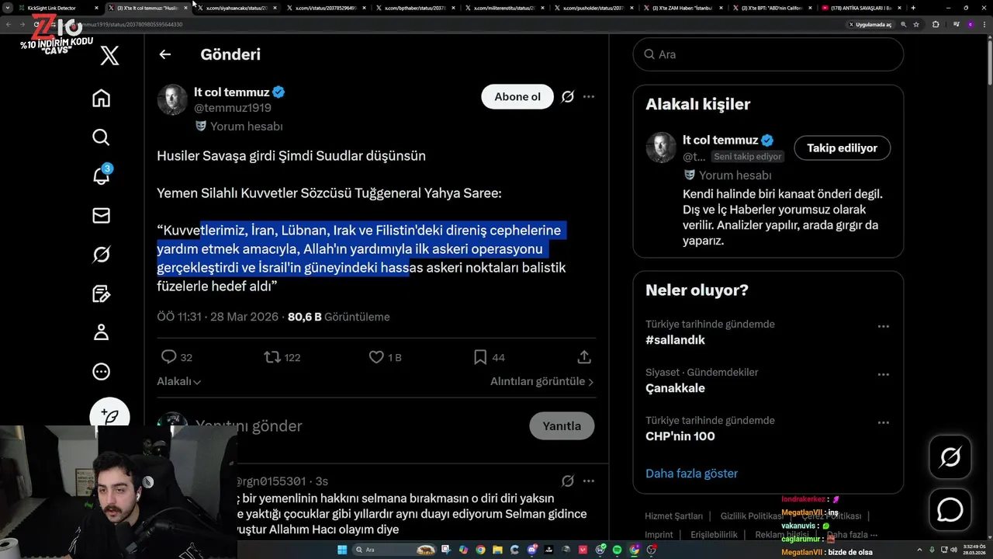Click the Yanıtla reply button

point(562,425)
